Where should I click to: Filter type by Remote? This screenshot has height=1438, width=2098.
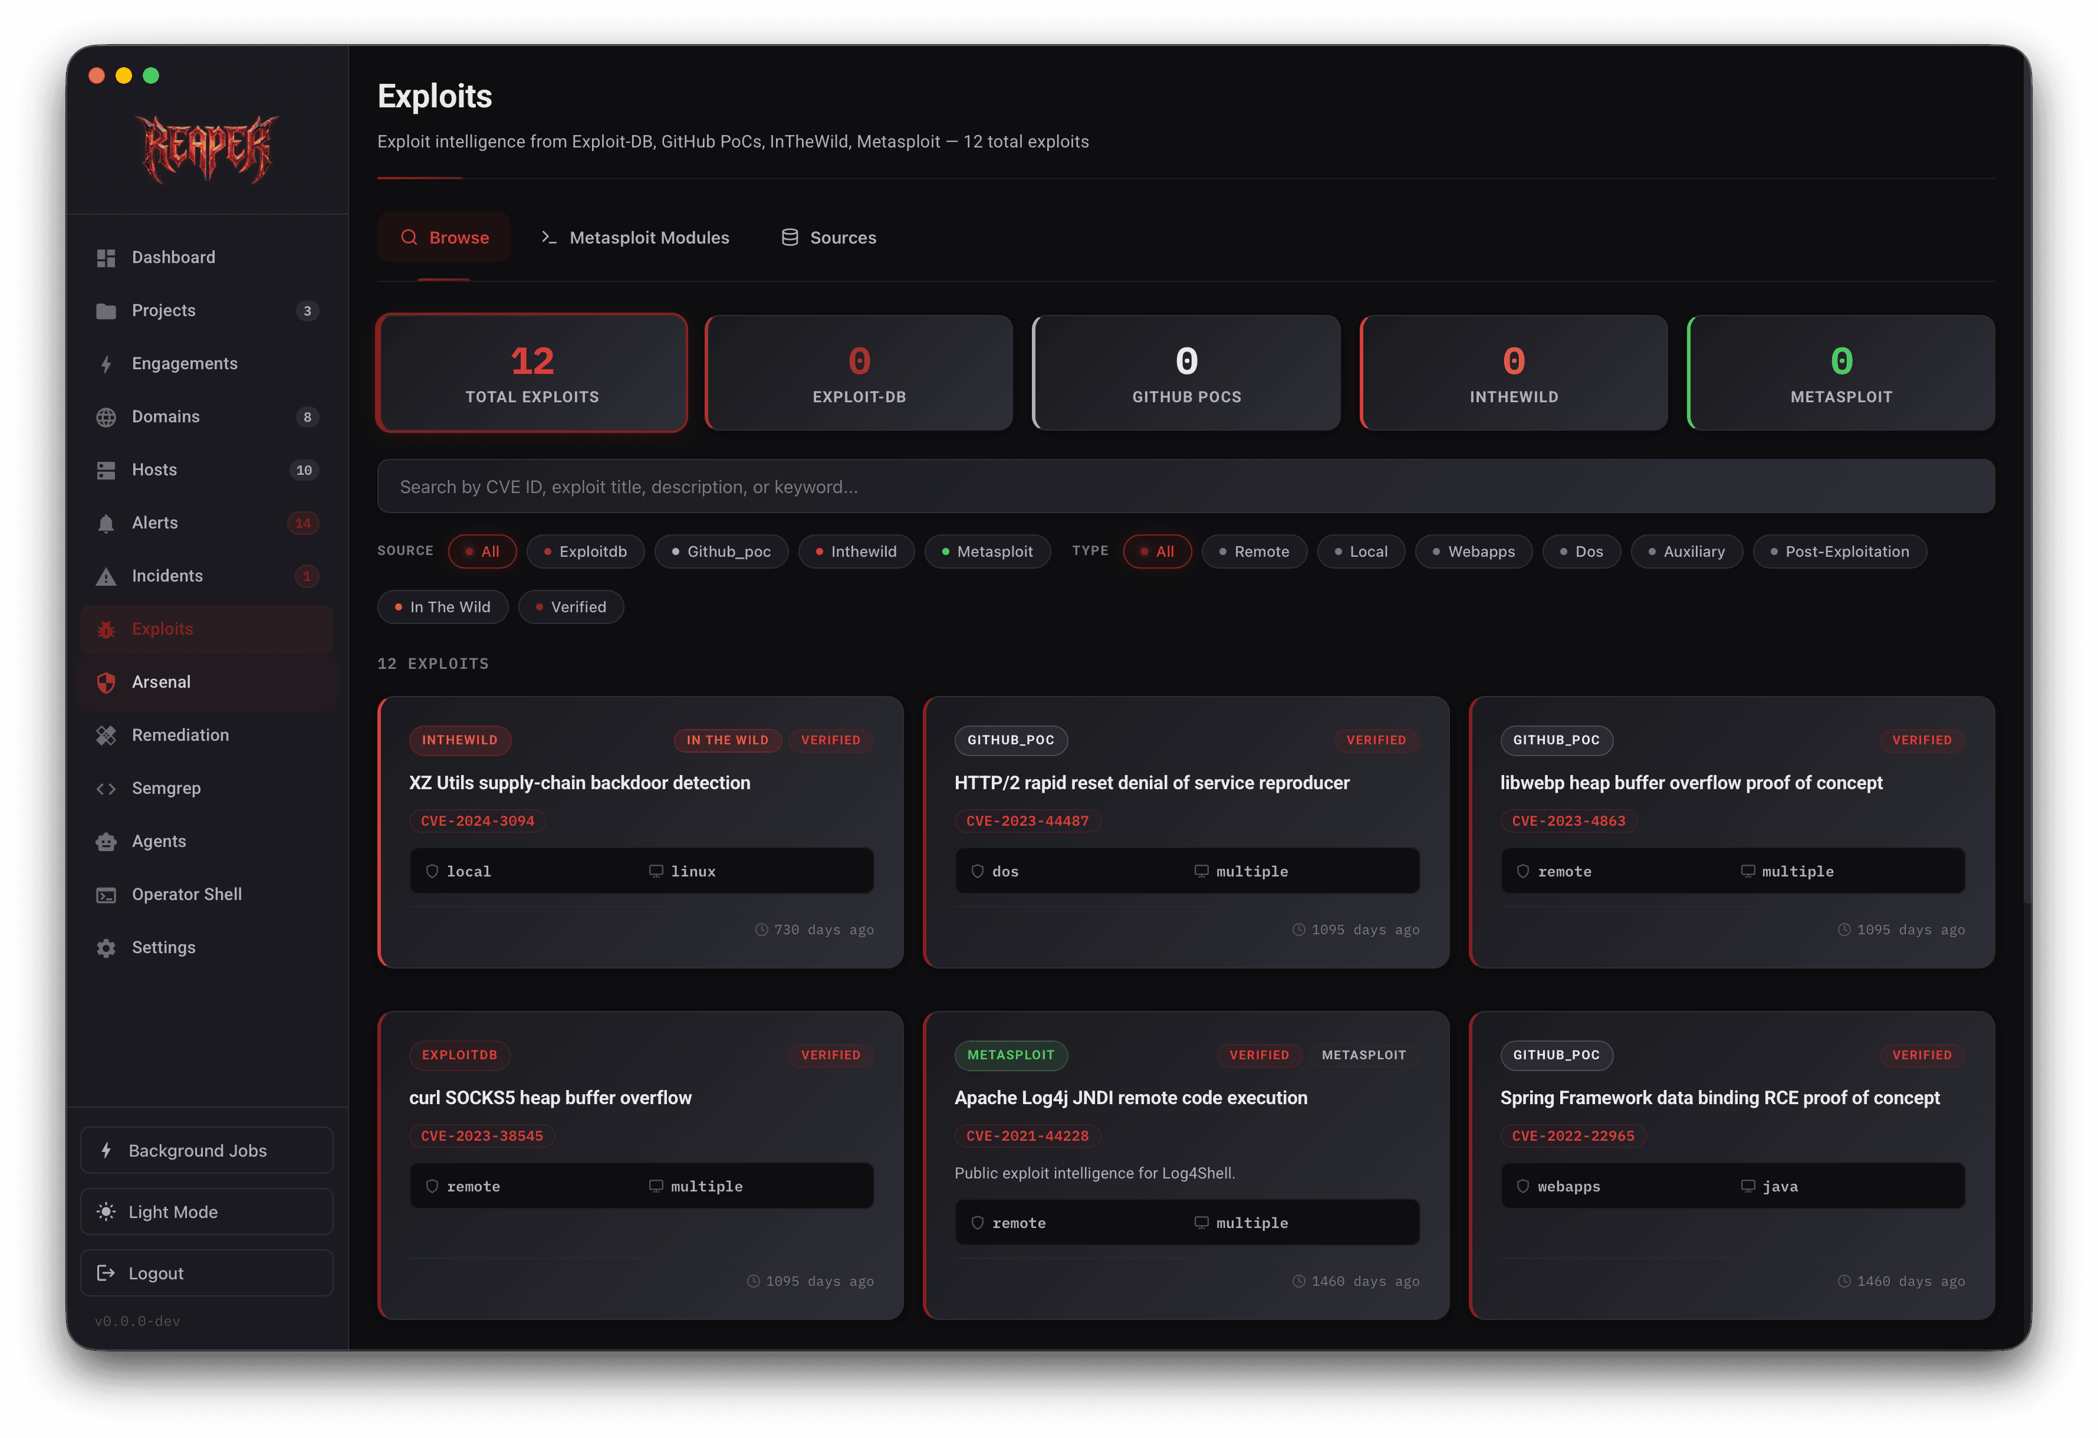coord(1254,552)
